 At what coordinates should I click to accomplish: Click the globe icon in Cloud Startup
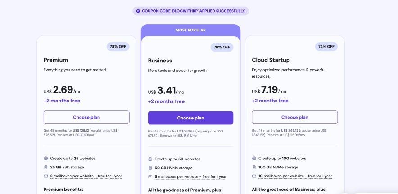(254, 158)
